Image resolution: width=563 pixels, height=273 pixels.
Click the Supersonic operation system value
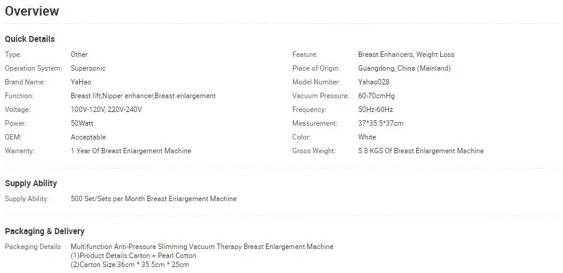[x=88, y=68]
